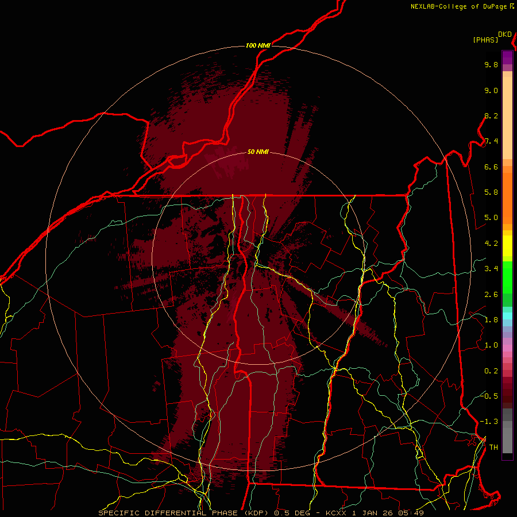Viewport: 517px width, 517px height.
Task: Click the NEXLAB-College of DuPage credit text
Action: [460, 6]
